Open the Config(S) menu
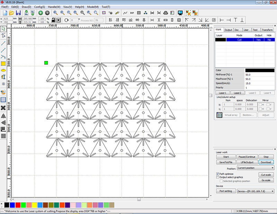 [x=39, y=7]
